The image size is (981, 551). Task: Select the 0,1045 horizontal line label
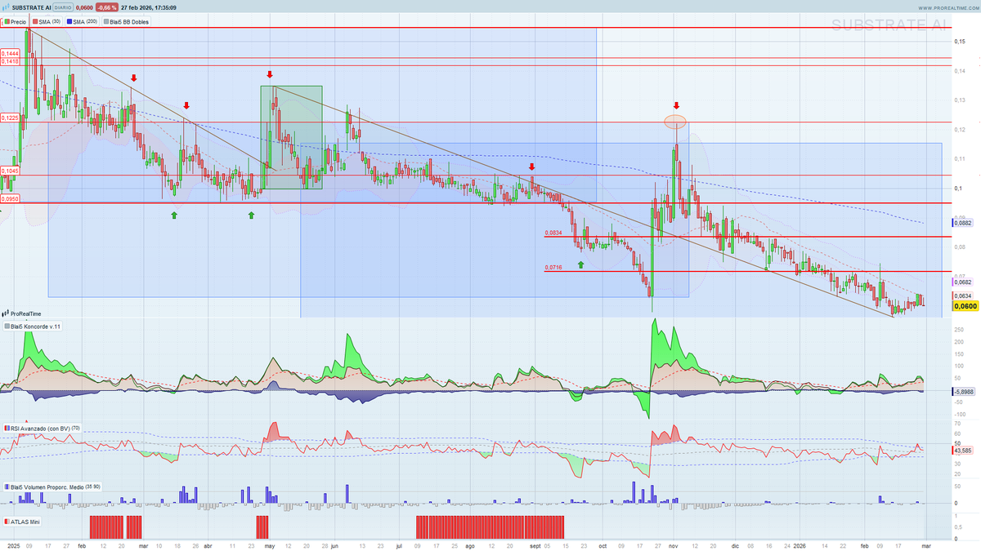(10, 171)
